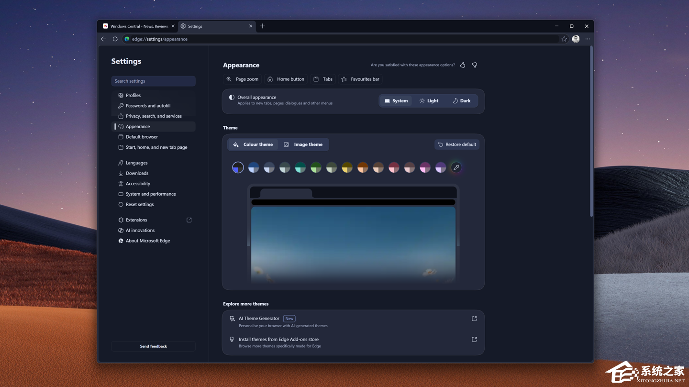Close the Windows Central tab

(x=173, y=26)
